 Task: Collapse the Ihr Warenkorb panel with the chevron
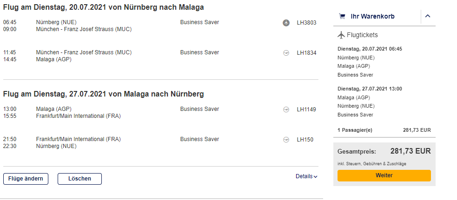tap(428, 16)
